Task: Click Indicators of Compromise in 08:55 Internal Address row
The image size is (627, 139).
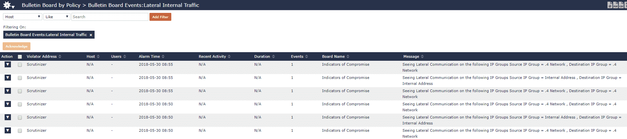Action: (x=346, y=78)
